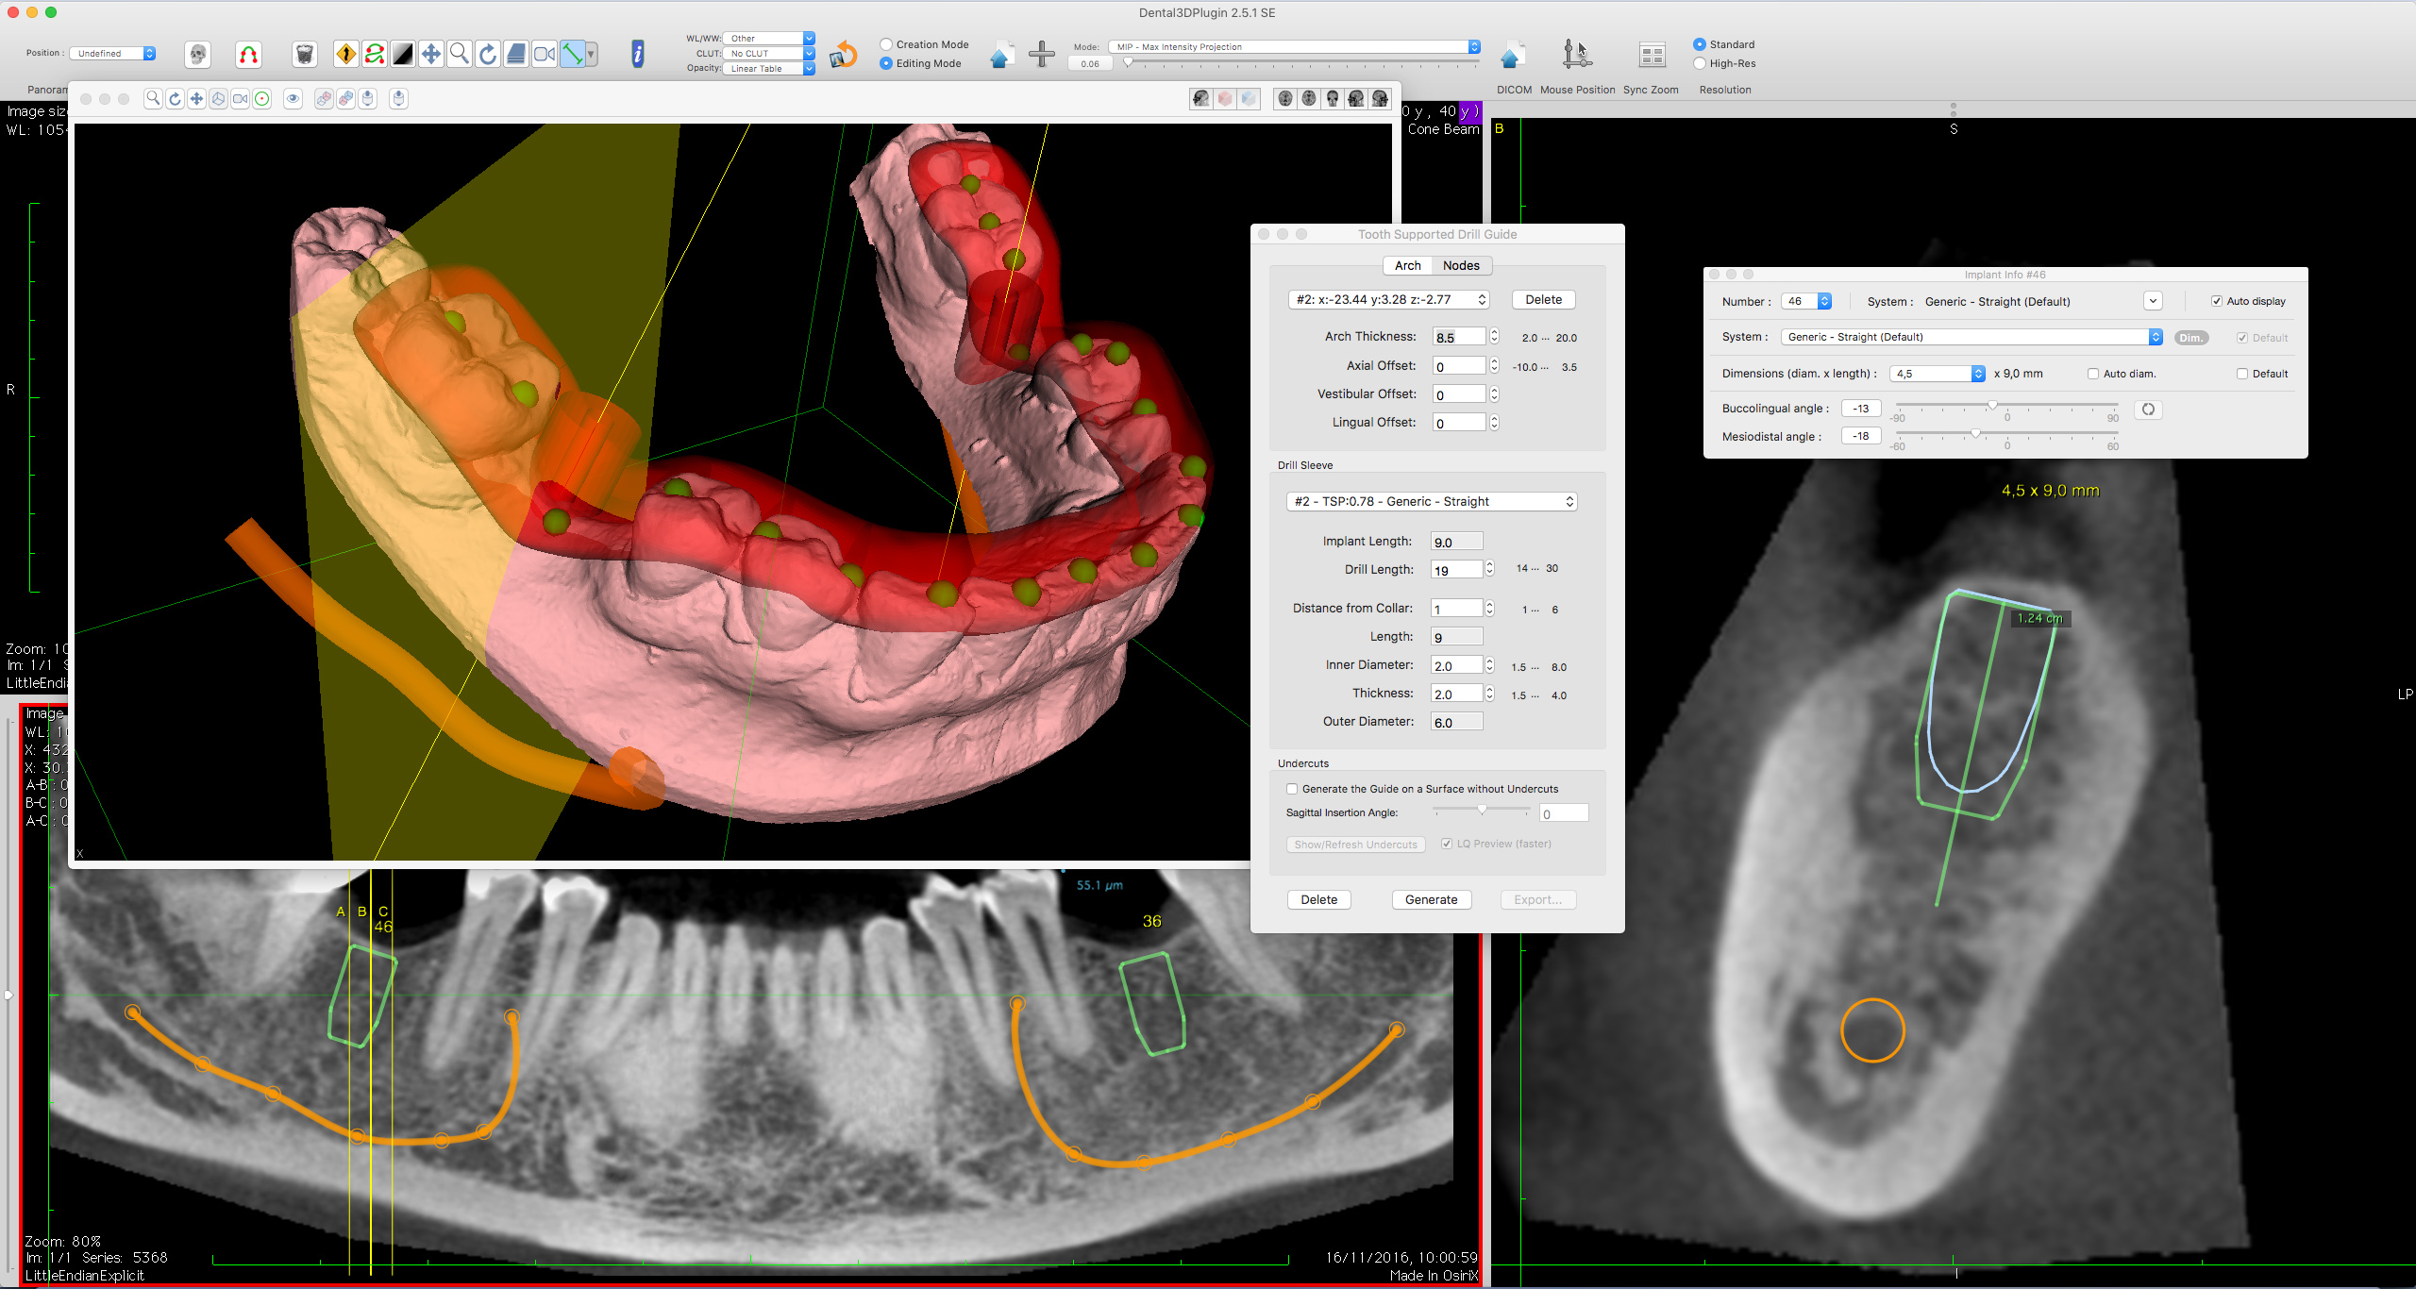Select High-Res resolution radio button

[1700, 63]
